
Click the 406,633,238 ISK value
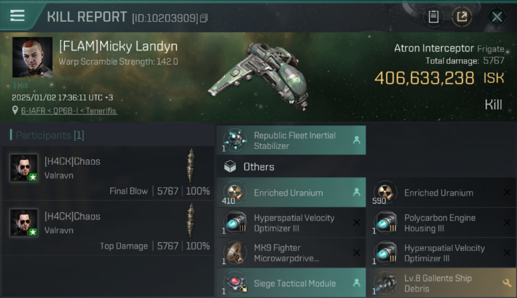439,78
